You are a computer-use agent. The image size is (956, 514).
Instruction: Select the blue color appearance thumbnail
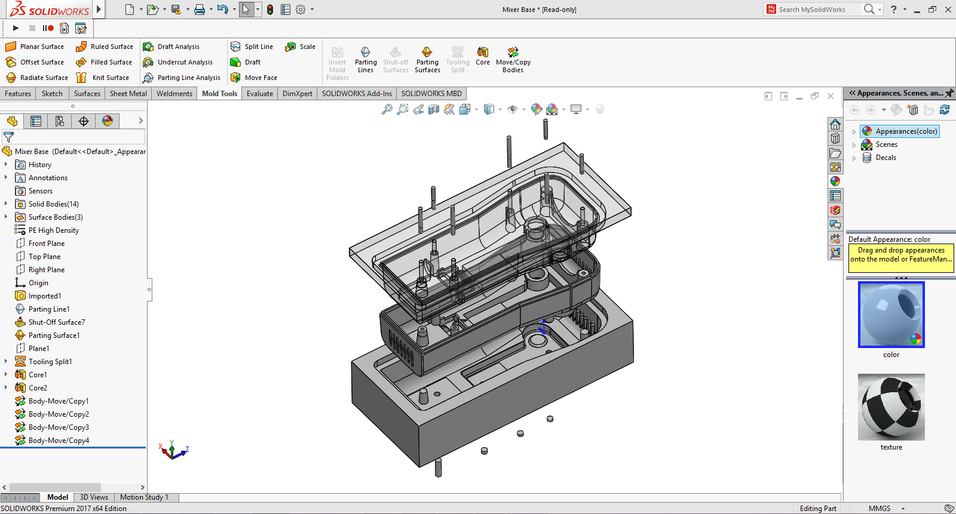tap(891, 315)
